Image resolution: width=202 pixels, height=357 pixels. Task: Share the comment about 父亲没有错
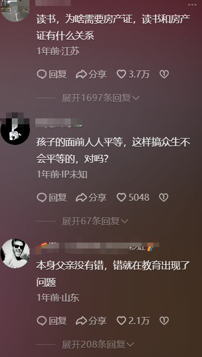click(x=91, y=321)
